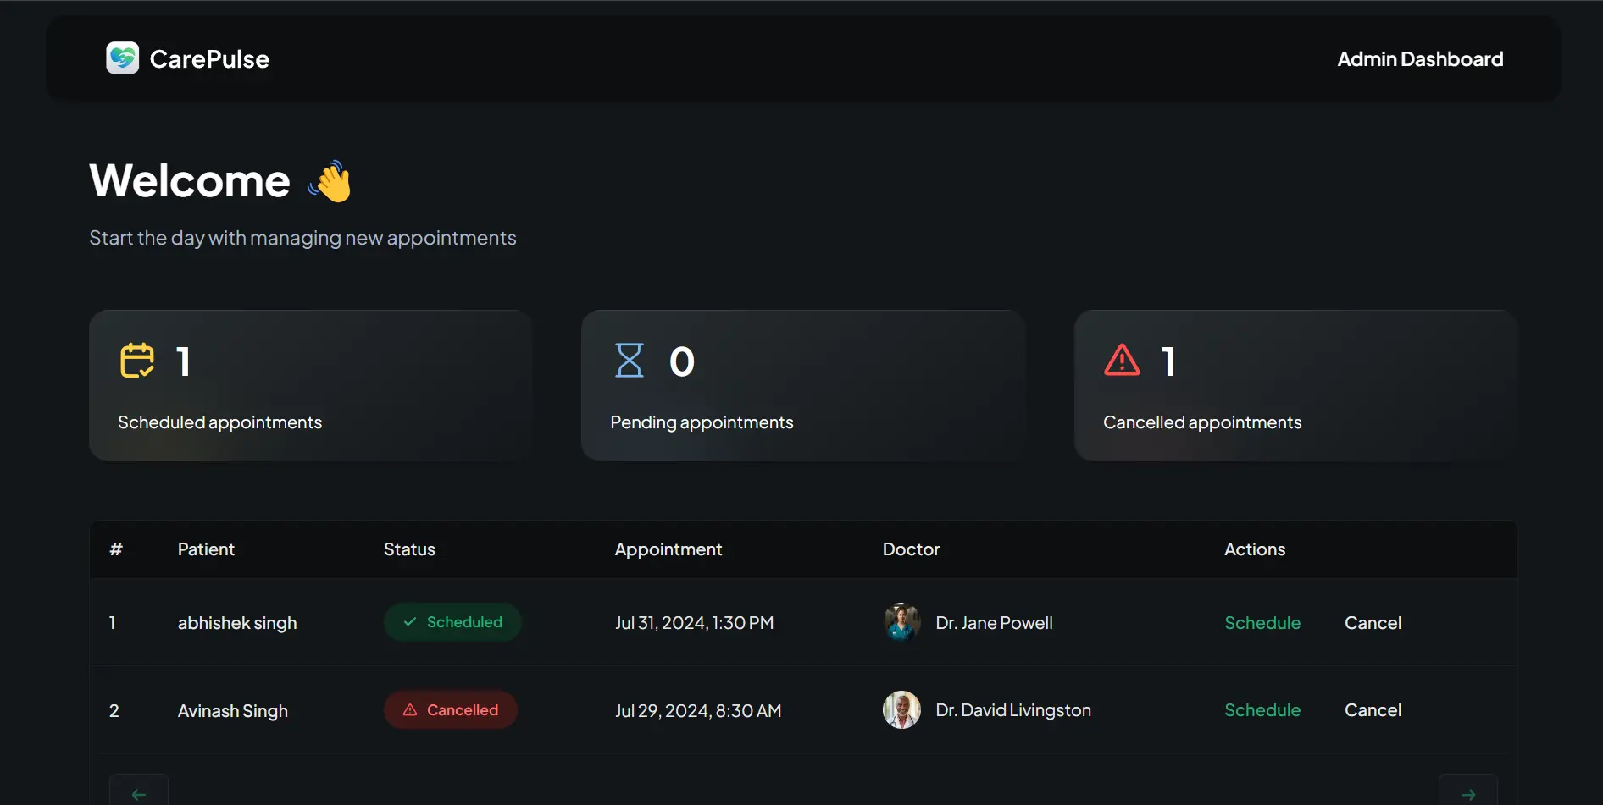Click the pending appointments hourglass icon
This screenshot has width=1603, height=805.
pyautogui.click(x=630, y=361)
